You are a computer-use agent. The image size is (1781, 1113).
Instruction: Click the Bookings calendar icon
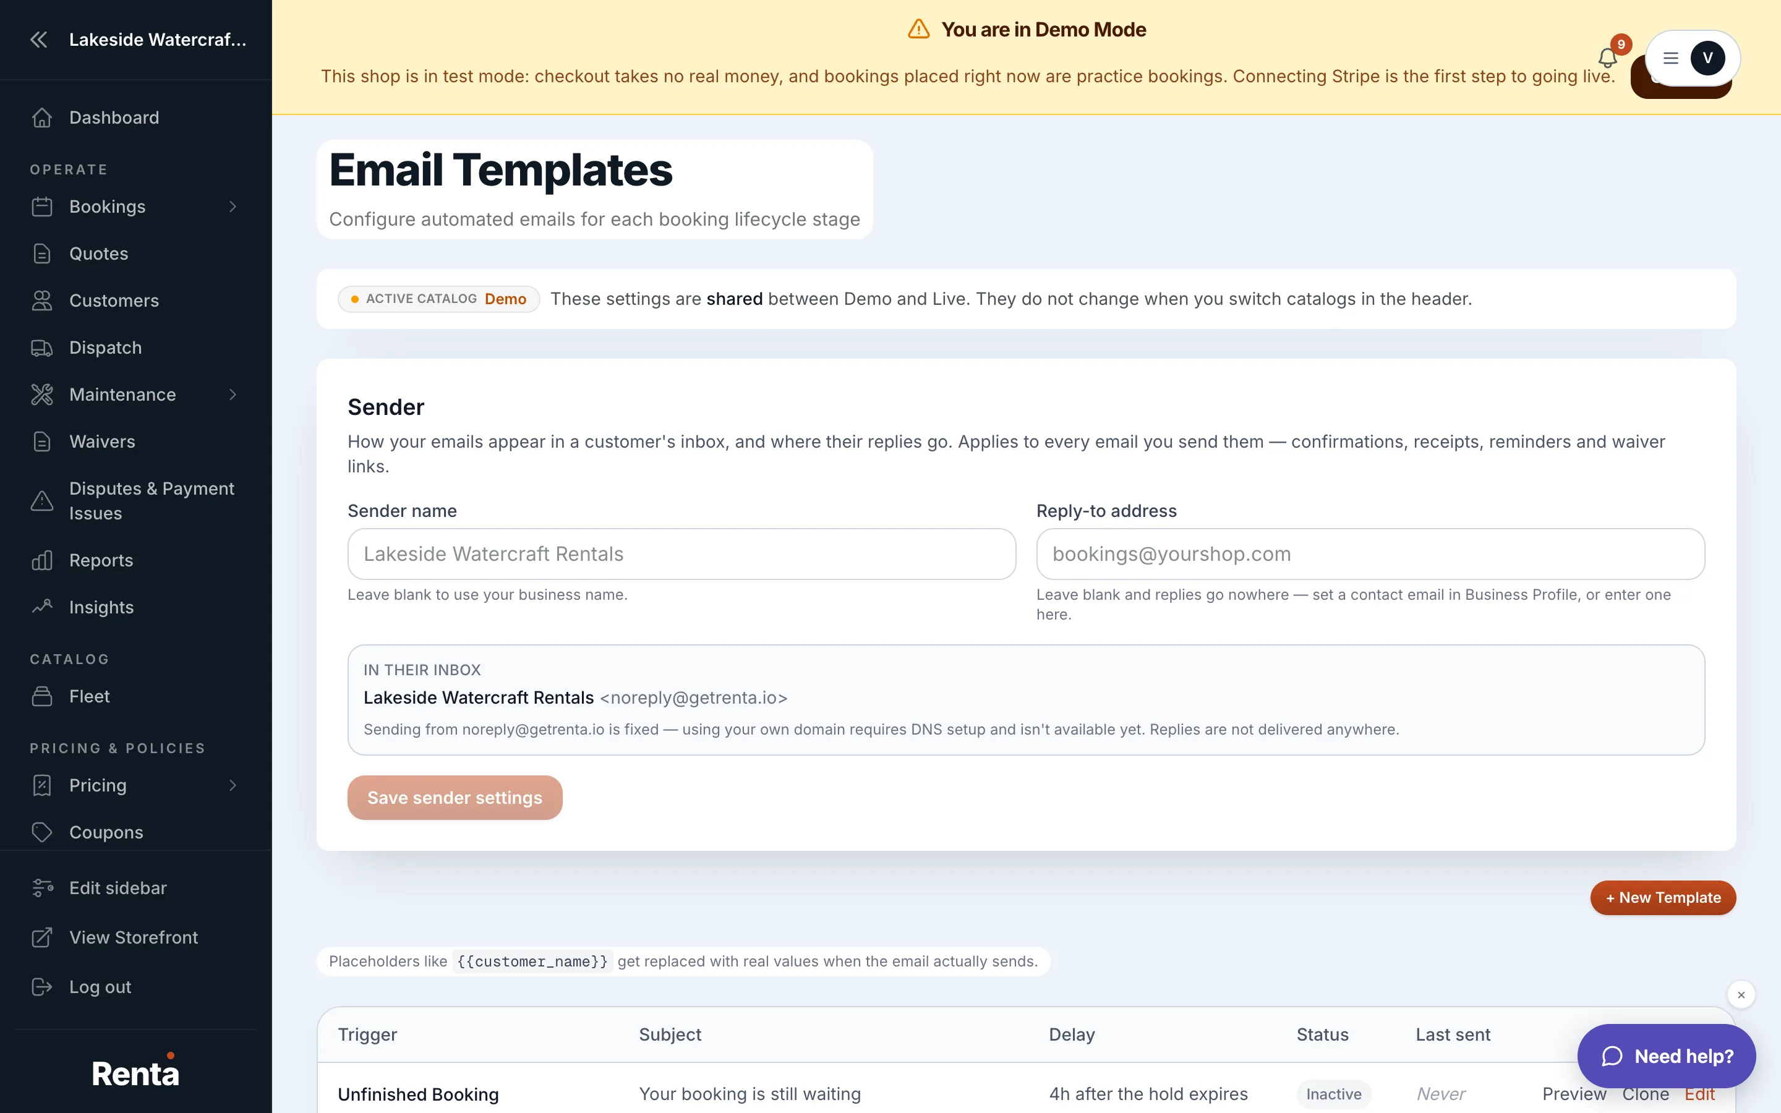point(42,207)
